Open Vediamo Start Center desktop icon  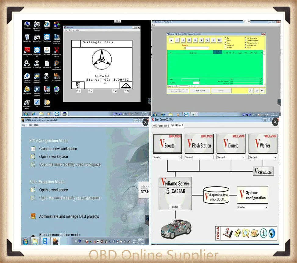pyautogui.click(x=56, y=52)
